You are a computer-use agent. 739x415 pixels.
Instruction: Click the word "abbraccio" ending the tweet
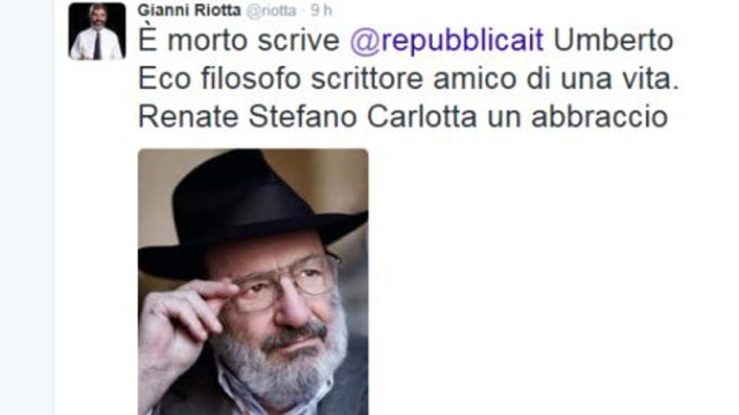(600, 117)
